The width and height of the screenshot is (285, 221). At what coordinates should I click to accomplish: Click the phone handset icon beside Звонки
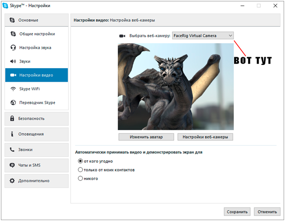tap(12, 150)
